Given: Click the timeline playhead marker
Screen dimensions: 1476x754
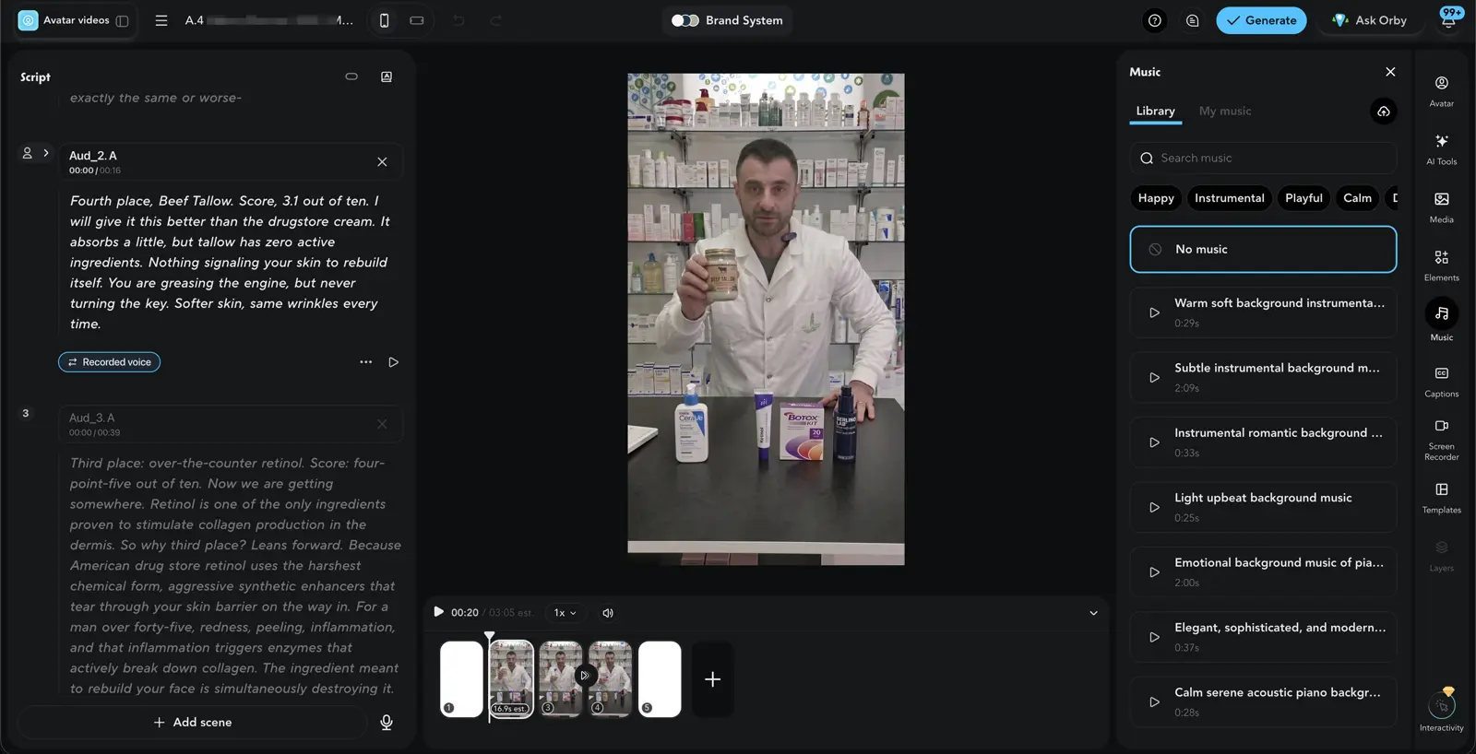Looking at the screenshot, I should (x=489, y=636).
